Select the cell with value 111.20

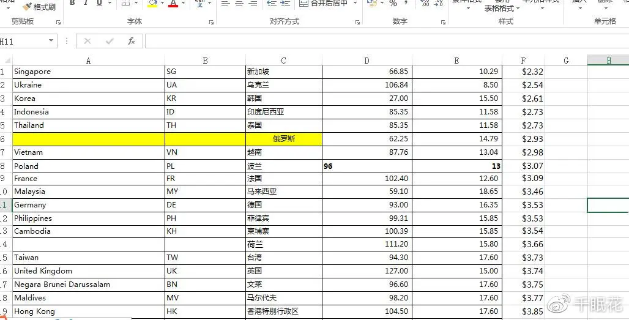tap(367, 244)
